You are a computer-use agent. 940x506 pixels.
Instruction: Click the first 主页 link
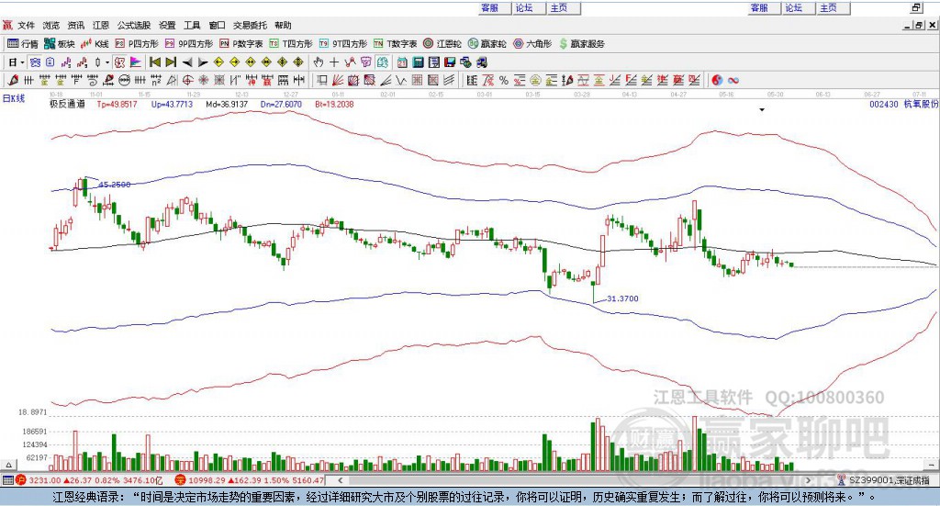pos(559,7)
